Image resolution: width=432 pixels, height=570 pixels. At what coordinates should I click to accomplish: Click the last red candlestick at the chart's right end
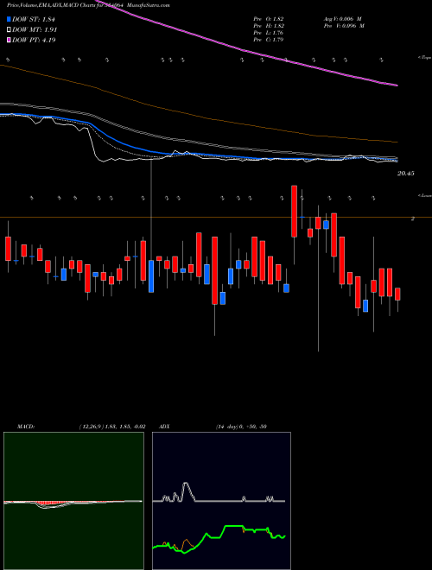point(397,294)
